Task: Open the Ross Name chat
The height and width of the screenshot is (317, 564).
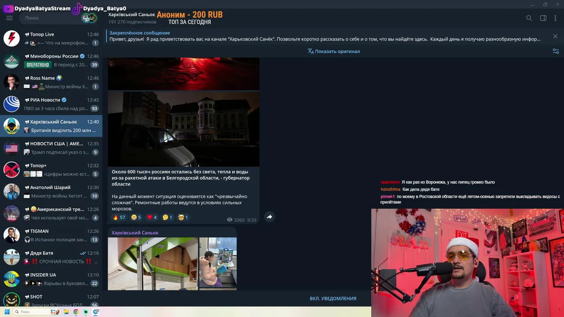Action: tap(51, 82)
